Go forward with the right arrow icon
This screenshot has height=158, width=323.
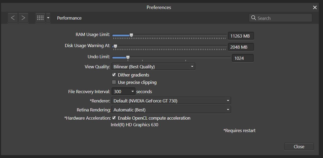23,18
